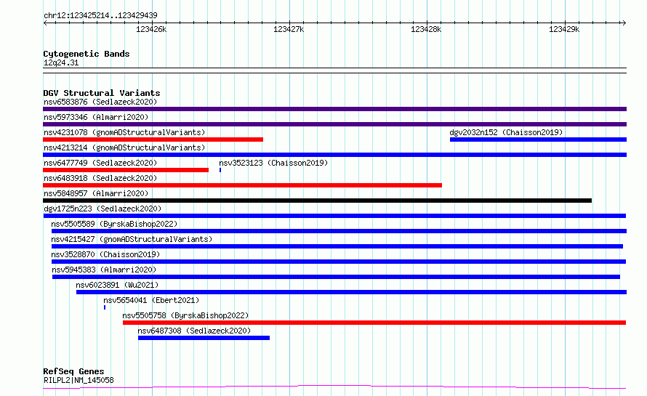Click the 12q24.31 cytogenetic band label
Screen dimensions: 647x396
coord(61,62)
